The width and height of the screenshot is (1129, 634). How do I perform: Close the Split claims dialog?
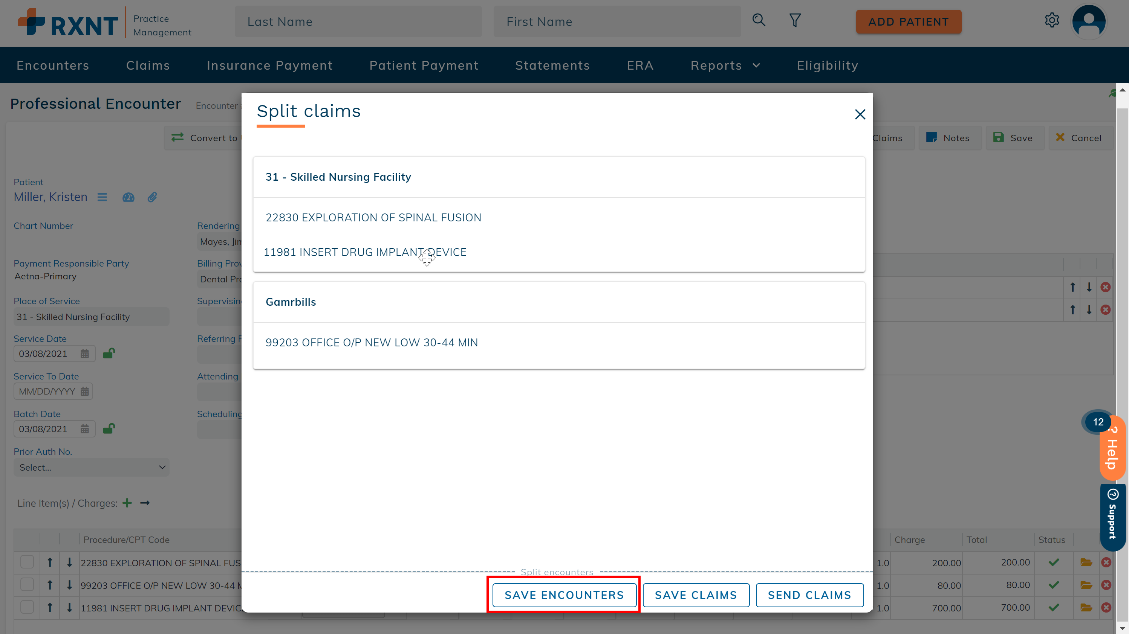point(860,114)
